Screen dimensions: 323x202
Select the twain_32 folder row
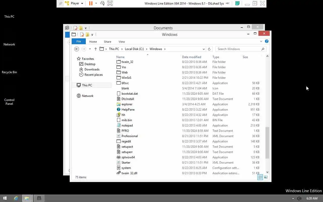[188, 62]
